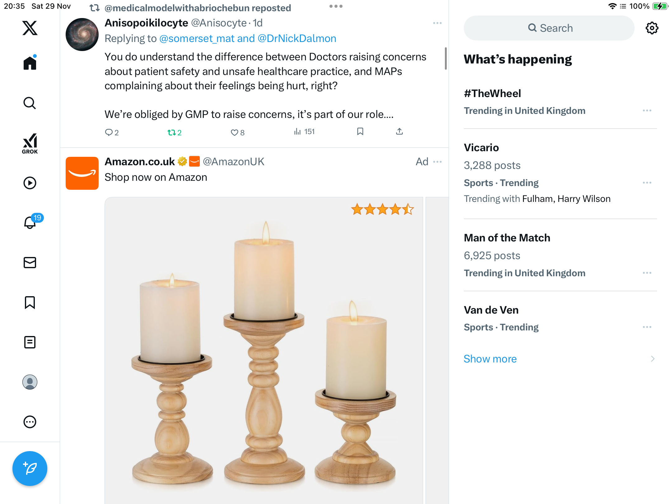
Task: Like the Anisopoikilocyte post
Action: [x=234, y=133]
